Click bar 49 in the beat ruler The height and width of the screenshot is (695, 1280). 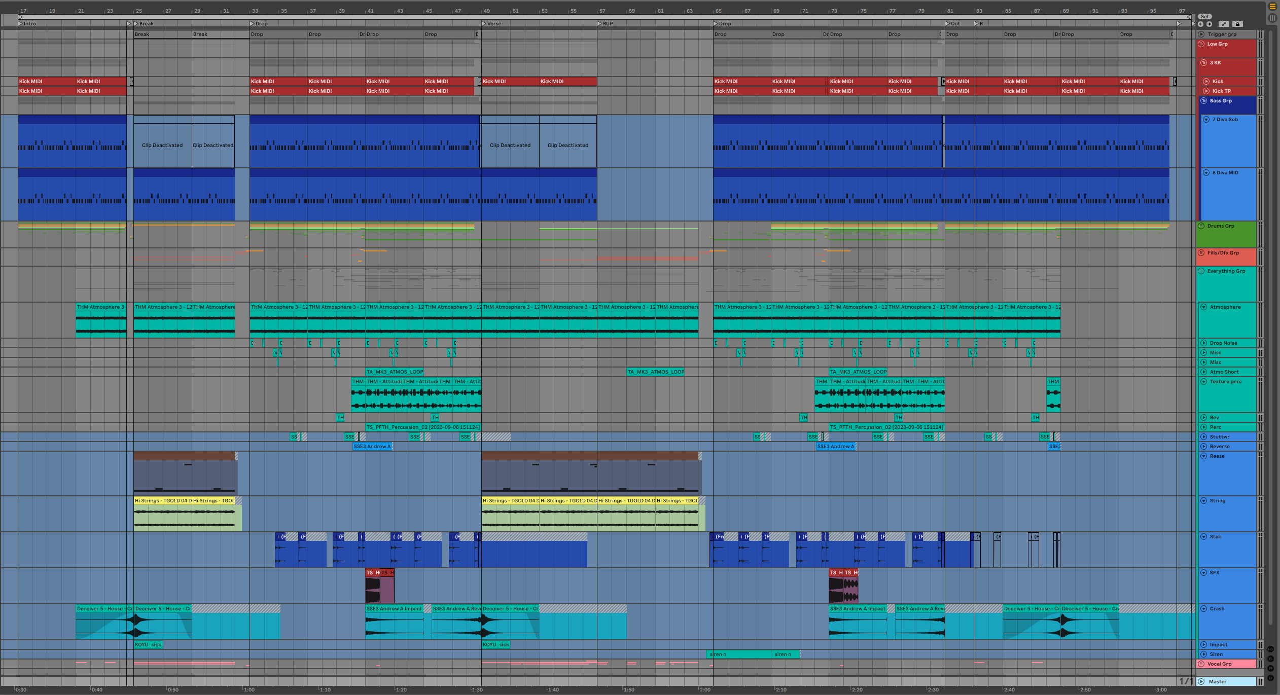point(486,11)
